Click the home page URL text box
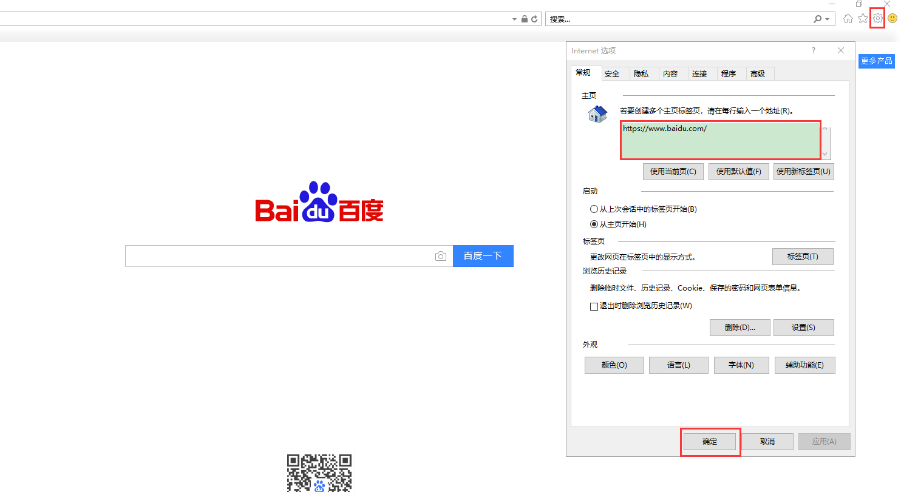 [720, 141]
